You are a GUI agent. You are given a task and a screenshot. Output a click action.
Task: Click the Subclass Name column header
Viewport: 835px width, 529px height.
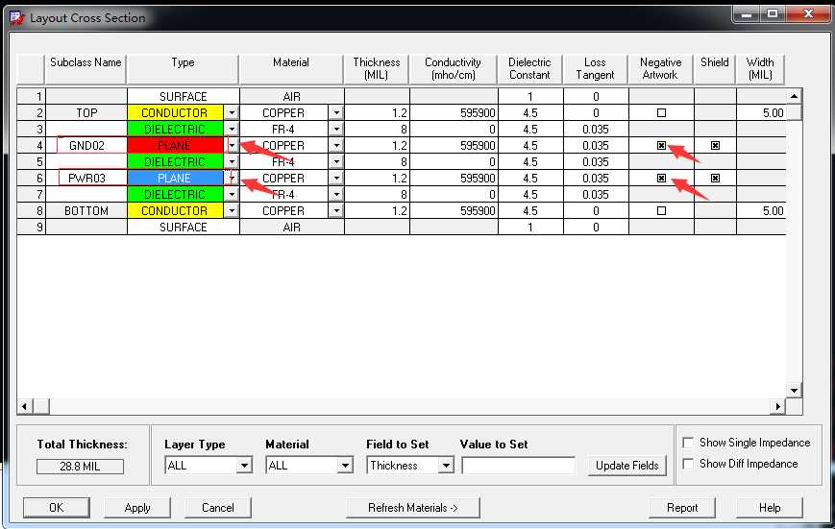pos(86,69)
